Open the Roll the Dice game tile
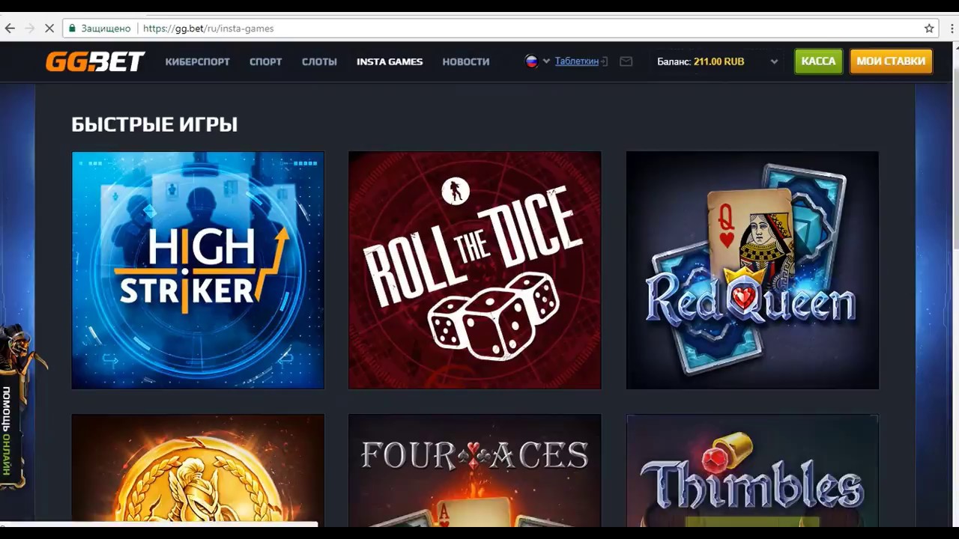The image size is (959, 539). tap(475, 270)
